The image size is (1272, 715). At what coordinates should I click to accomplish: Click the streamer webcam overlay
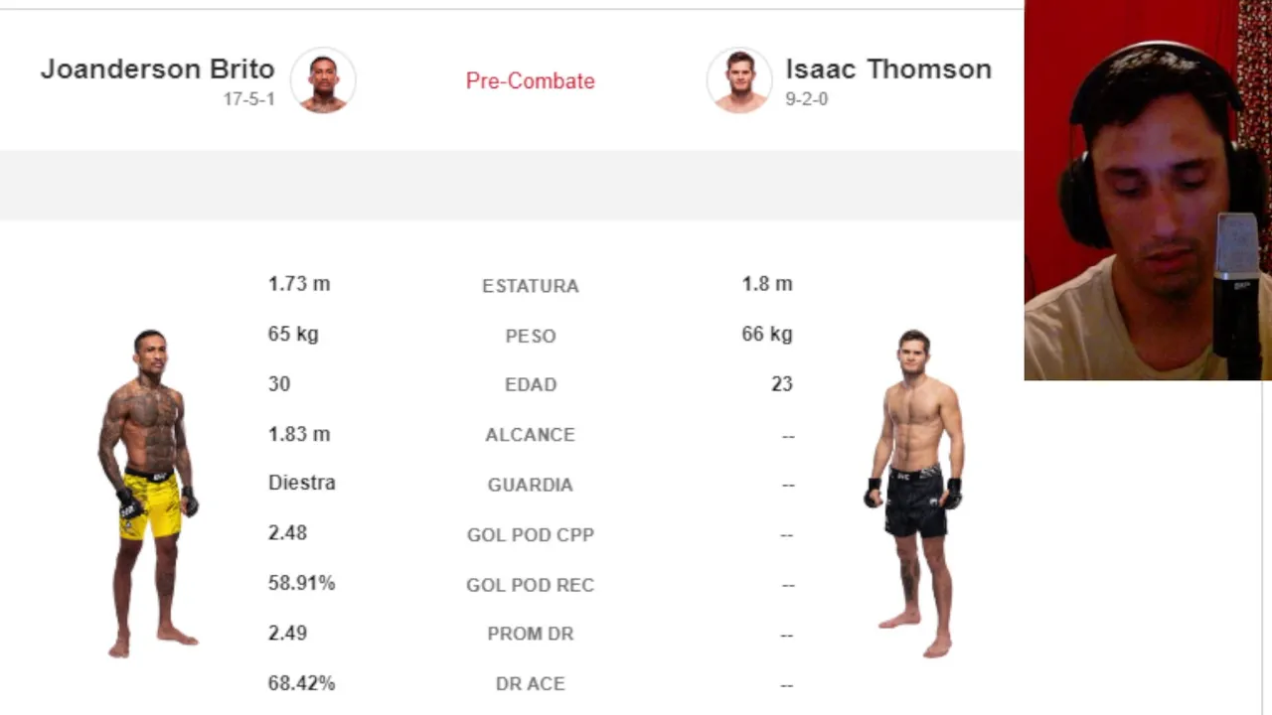tap(1148, 190)
